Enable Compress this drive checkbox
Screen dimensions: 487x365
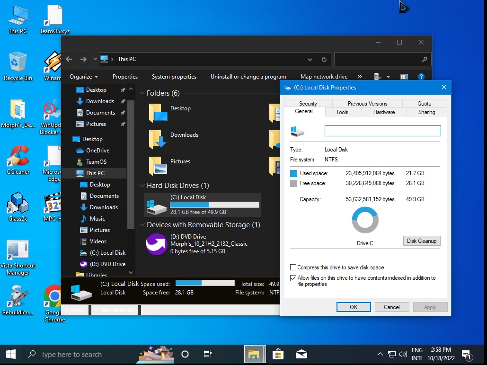pyautogui.click(x=293, y=267)
